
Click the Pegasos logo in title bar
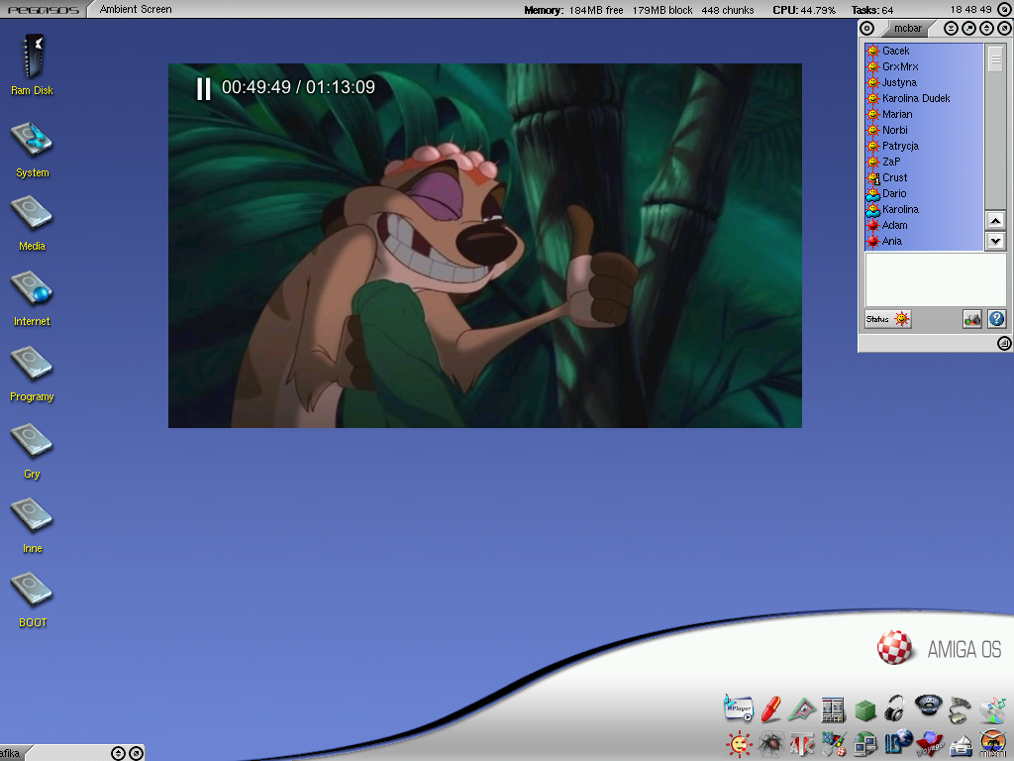44,10
